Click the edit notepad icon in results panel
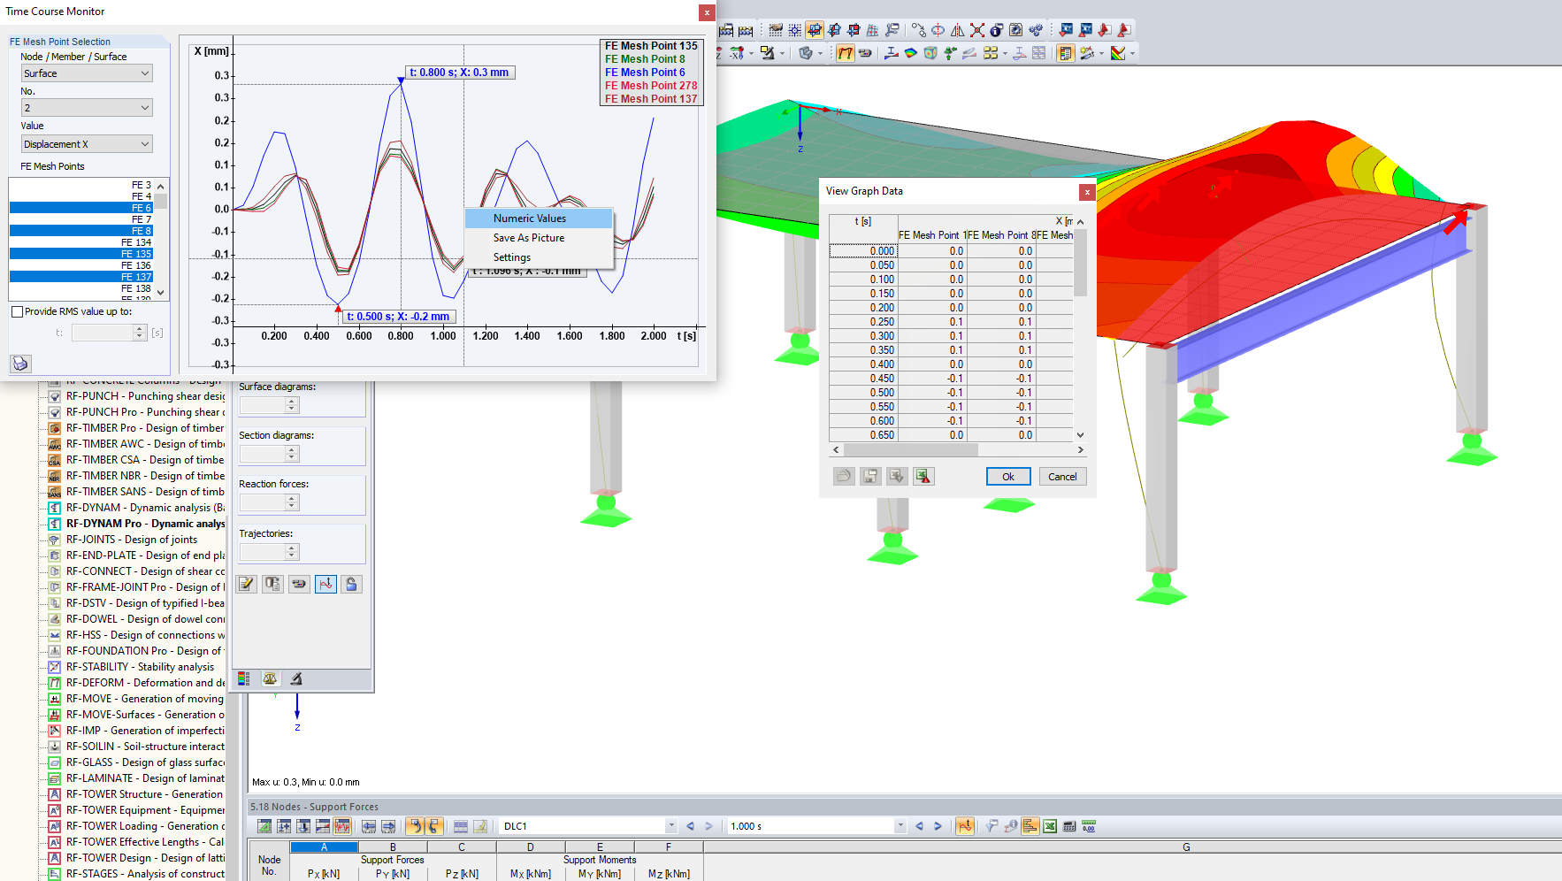1562x881 pixels. coord(247,584)
